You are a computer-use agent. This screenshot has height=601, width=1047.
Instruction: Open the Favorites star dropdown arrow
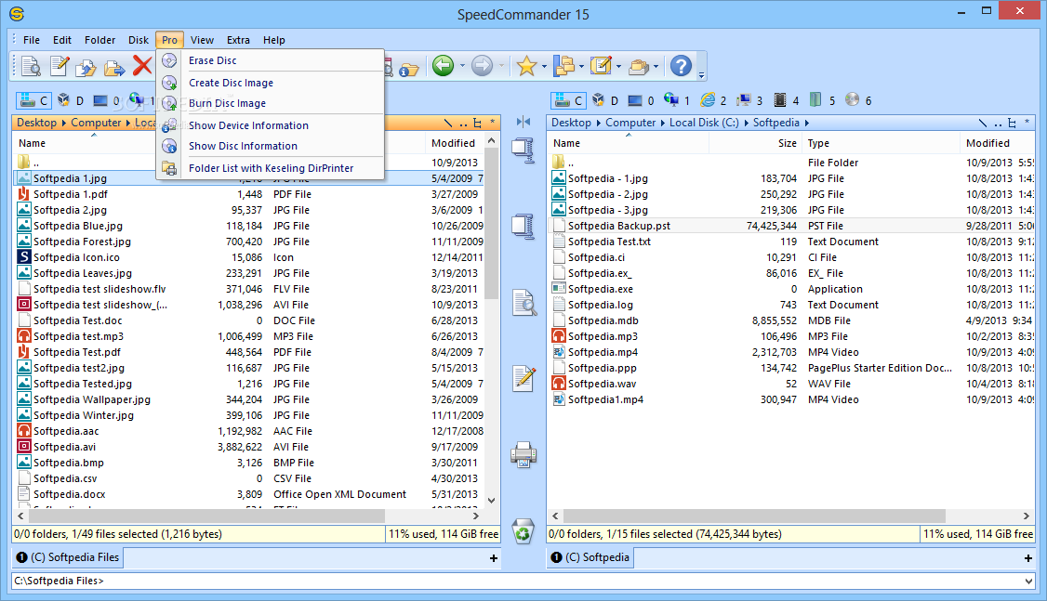(x=544, y=66)
